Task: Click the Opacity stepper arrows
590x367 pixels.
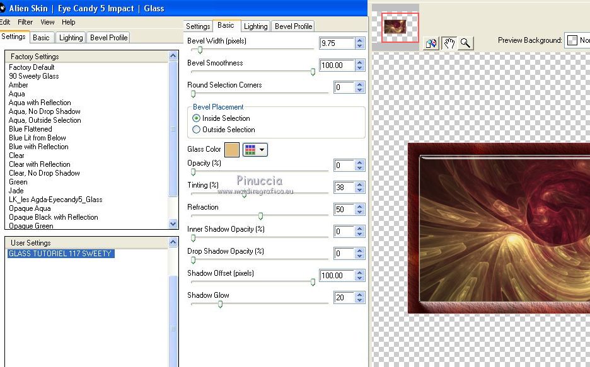Action: (x=360, y=166)
